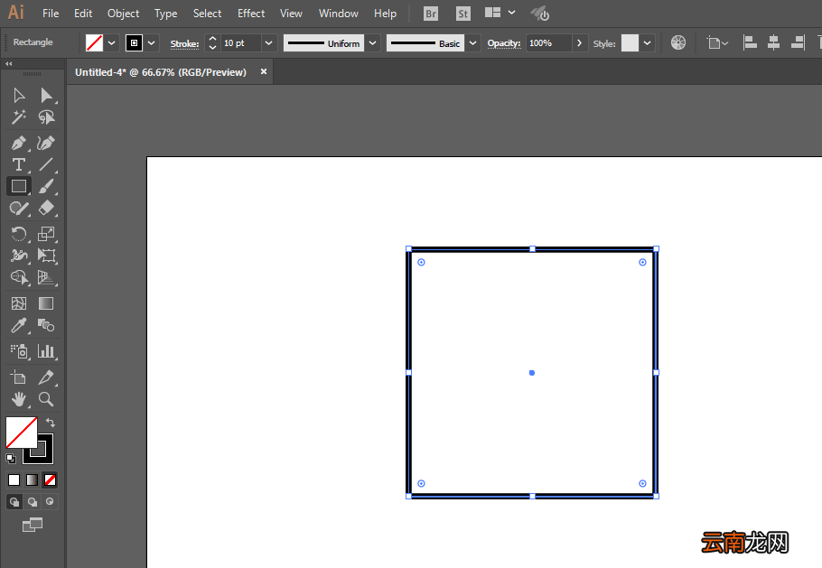The height and width of the screenshot is (568, 822).
Task: Select the Perspective Grid tool
Action: point(46,277)
